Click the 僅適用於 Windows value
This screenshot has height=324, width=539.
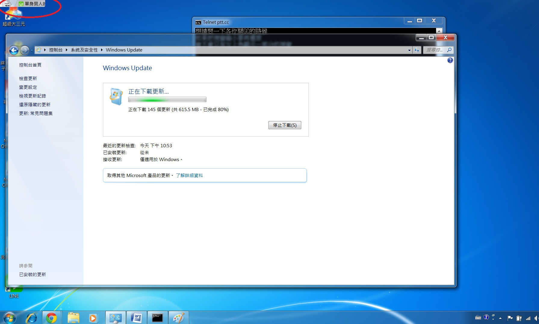coord(161,160)
